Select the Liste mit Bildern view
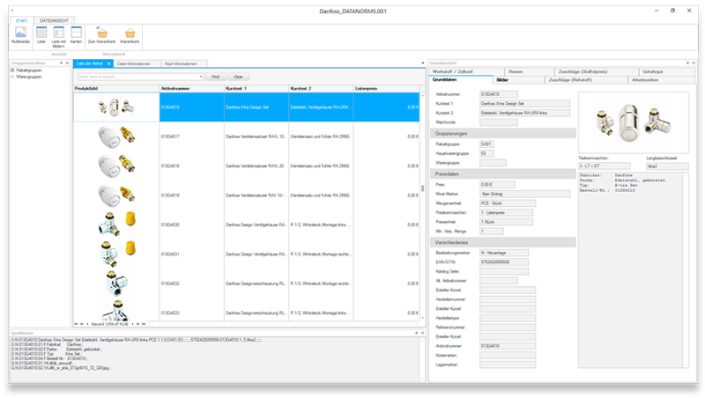Viewport: 705px width, 398px height. pyautogui.click(x=58, y=37)
